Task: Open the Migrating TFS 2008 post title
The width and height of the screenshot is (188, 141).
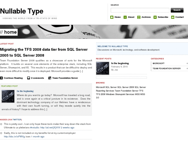Action: point(44,52)
